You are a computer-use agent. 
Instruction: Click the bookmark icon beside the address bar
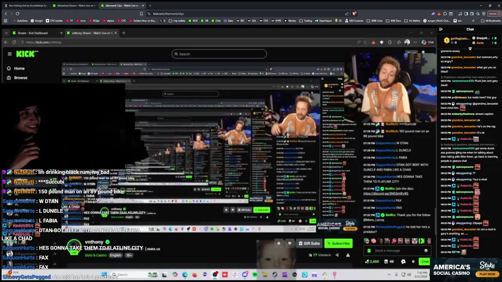pos(141,14)
